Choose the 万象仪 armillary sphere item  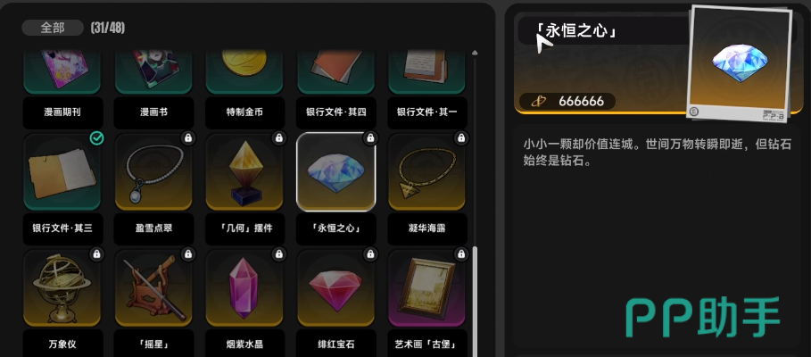(x=62, y=288)
